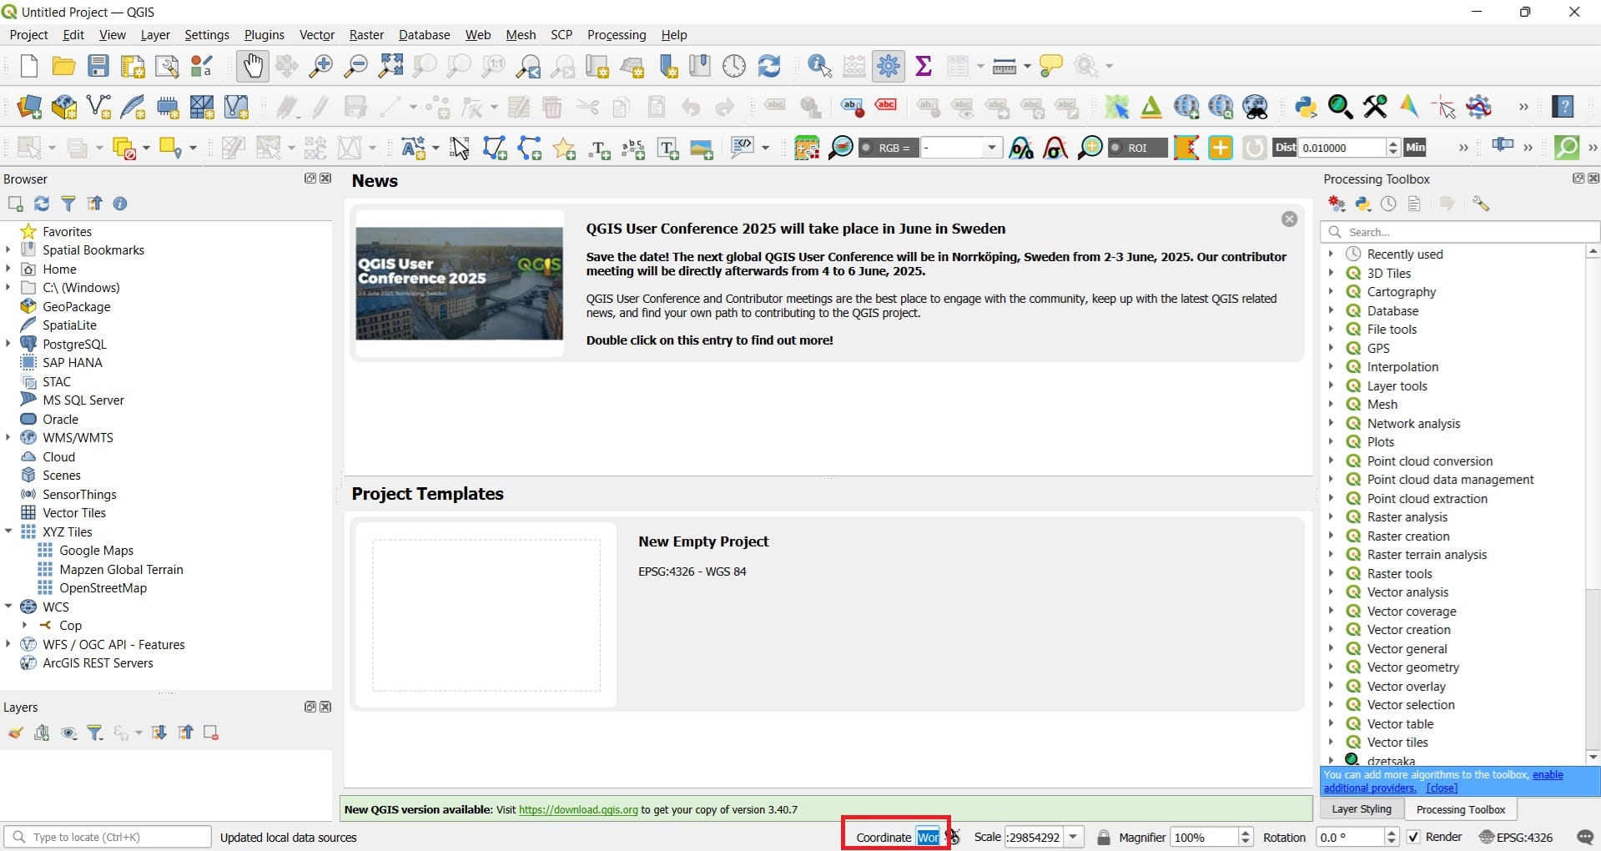Toggle the ROI radio button in SCP
Image resolution: width=1601 pixels, height=851 pixels.
(x=1115, y=148)
